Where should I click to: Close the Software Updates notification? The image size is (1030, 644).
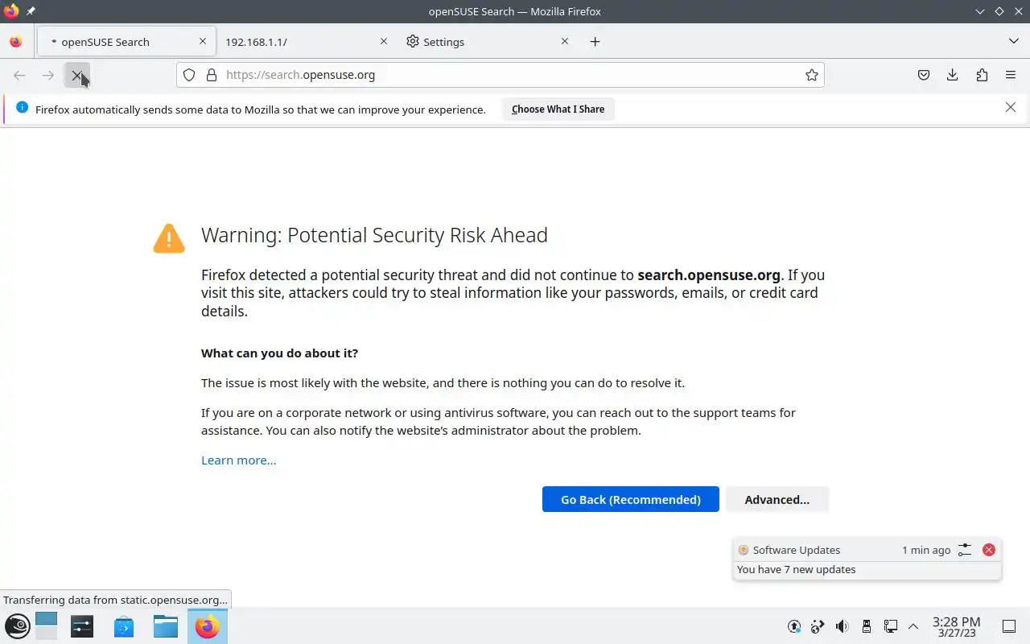[x=989, y=550]
